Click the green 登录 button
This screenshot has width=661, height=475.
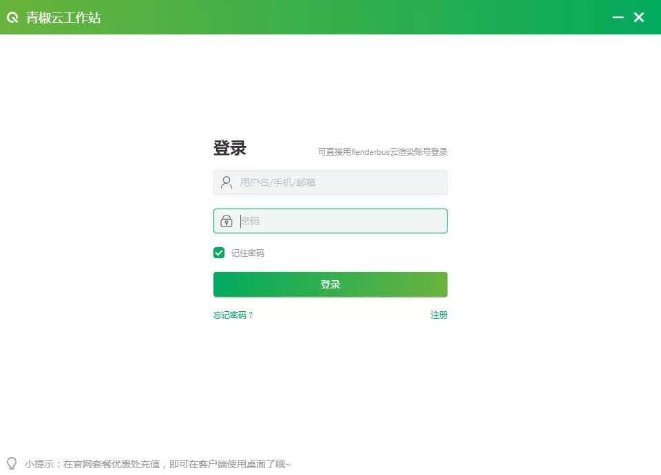coord(330,284)
